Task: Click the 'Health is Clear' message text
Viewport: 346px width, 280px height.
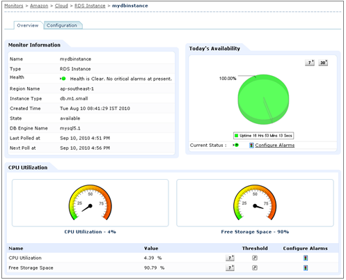Action: click(121, 79)
